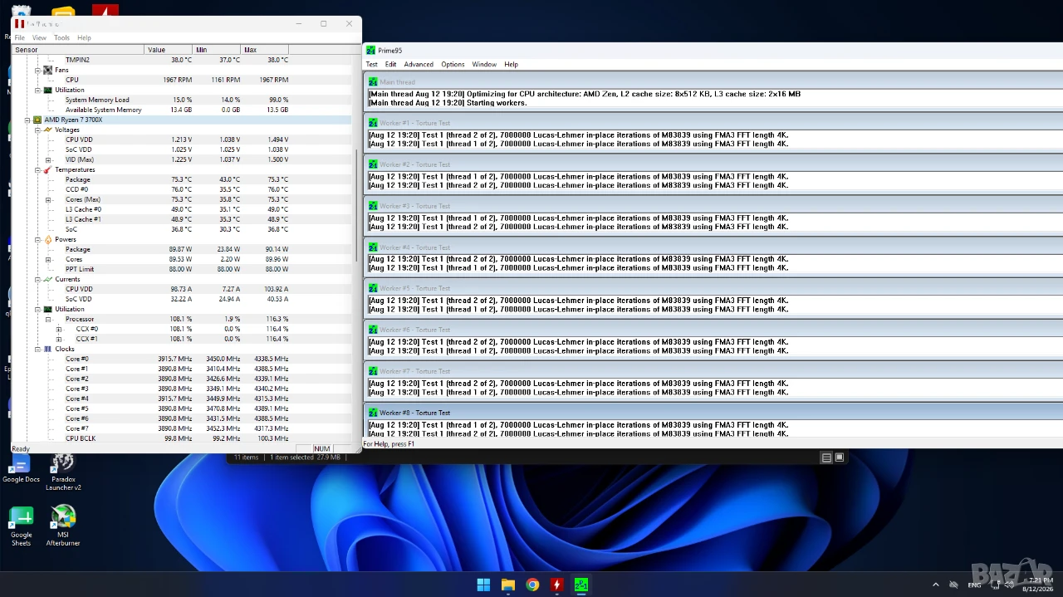This screenshot has height=597, width=1063.
Task: Show hidden system tray icons
Action: click(x=936, y=585)
